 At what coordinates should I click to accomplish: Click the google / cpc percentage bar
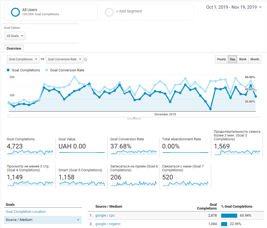(x=229, y=216)
